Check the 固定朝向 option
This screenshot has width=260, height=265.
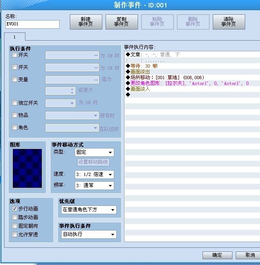tap(14, 226)
